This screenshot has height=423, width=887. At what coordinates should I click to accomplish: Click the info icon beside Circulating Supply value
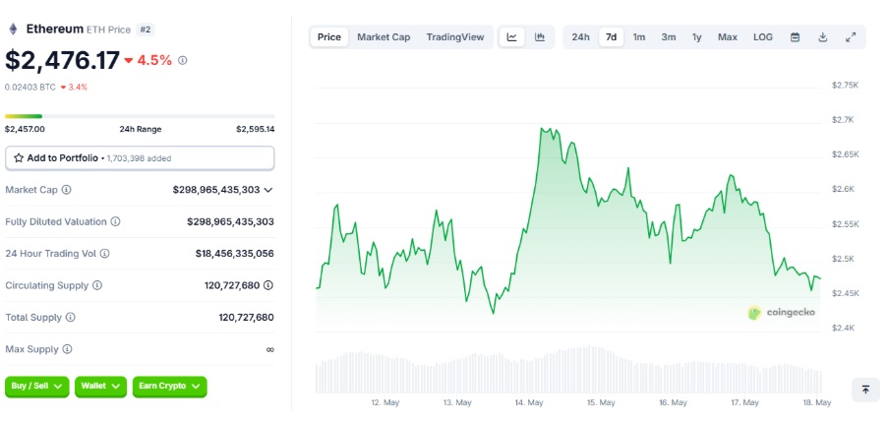click(x=268, y=285)
